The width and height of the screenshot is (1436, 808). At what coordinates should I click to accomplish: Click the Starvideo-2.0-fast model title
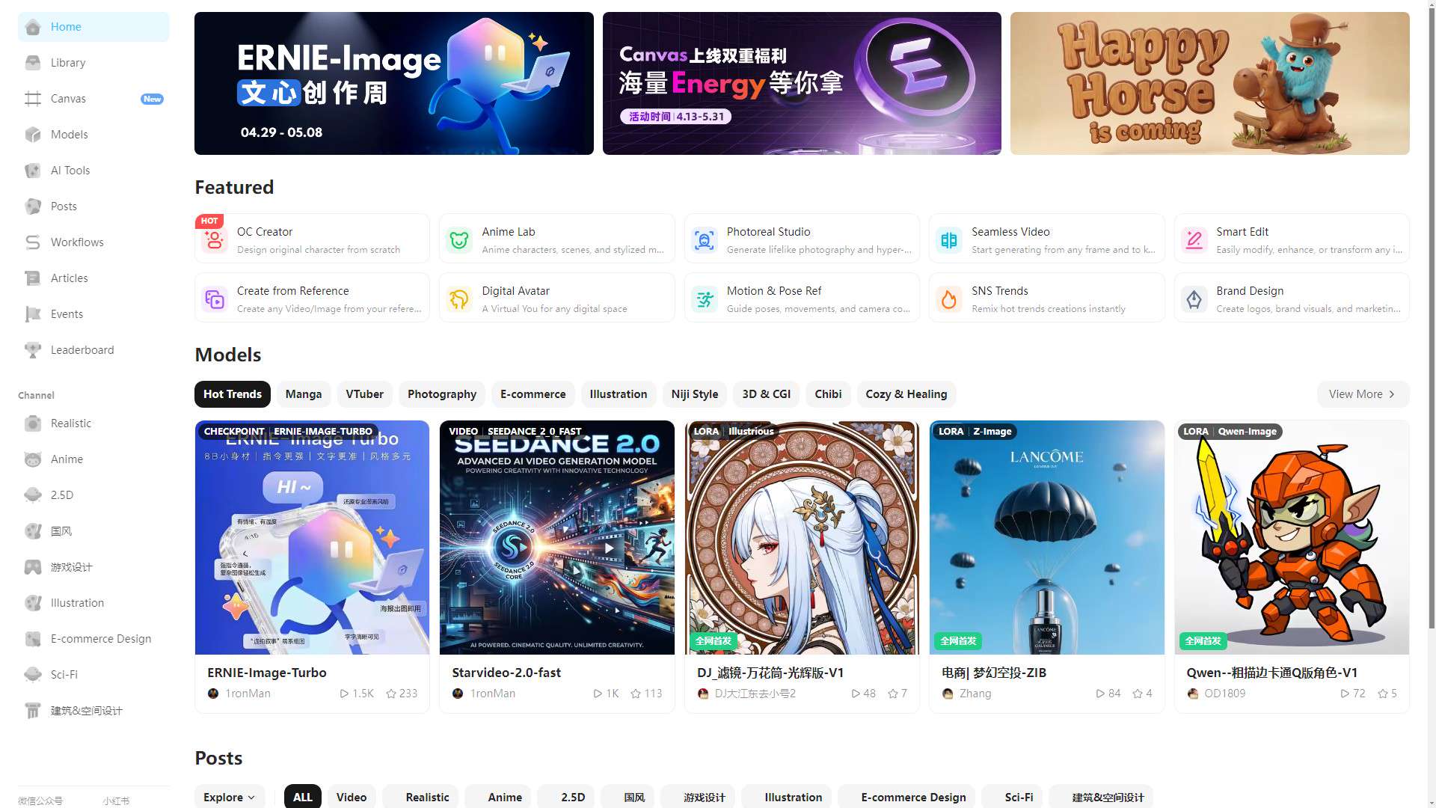click(x=506, y=673)
